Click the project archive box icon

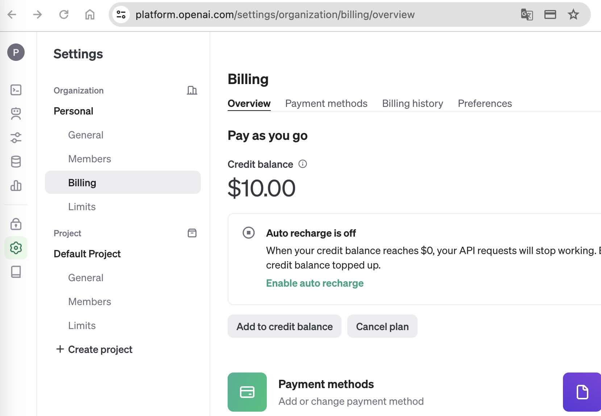(x=192, y=233)
